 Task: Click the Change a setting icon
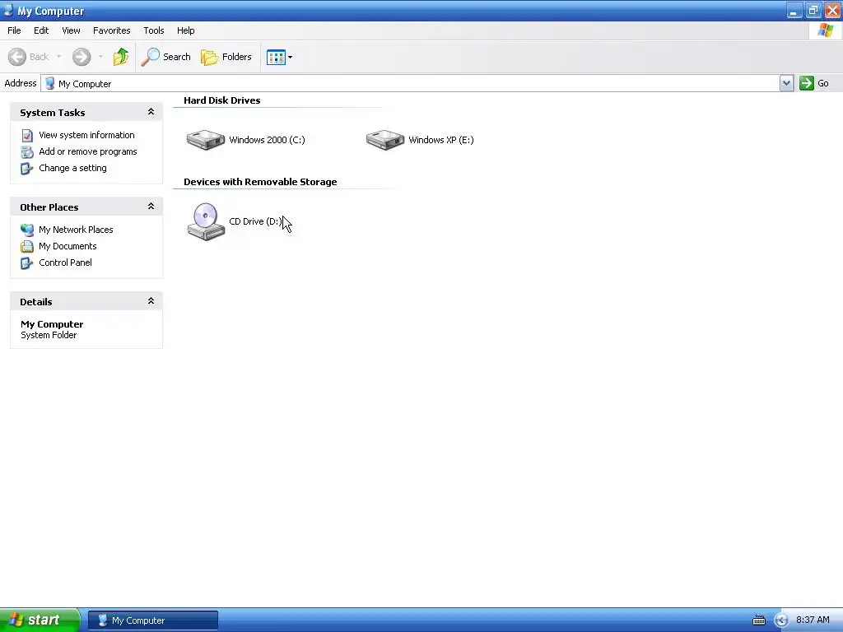pyautogui.click(x=27, y=169)
